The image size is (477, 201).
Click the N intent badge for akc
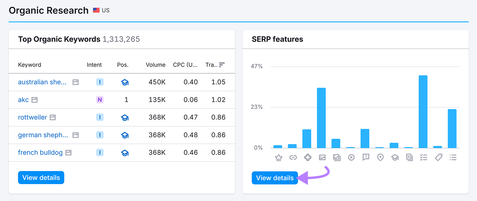click(x=100, y=100)
